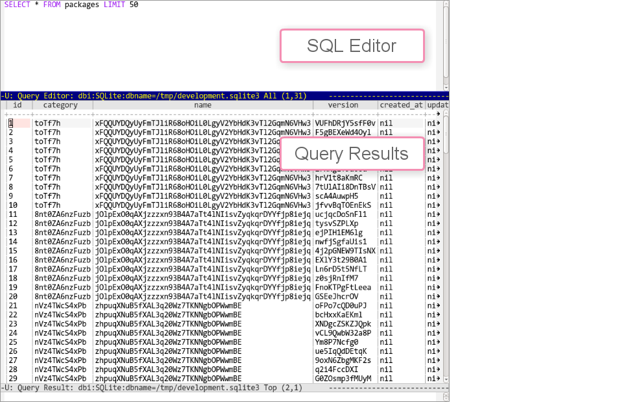617x402 pixels.
Task: Click version cell oFPo7cQD0uPJ
Action: (x=341, y=305)
